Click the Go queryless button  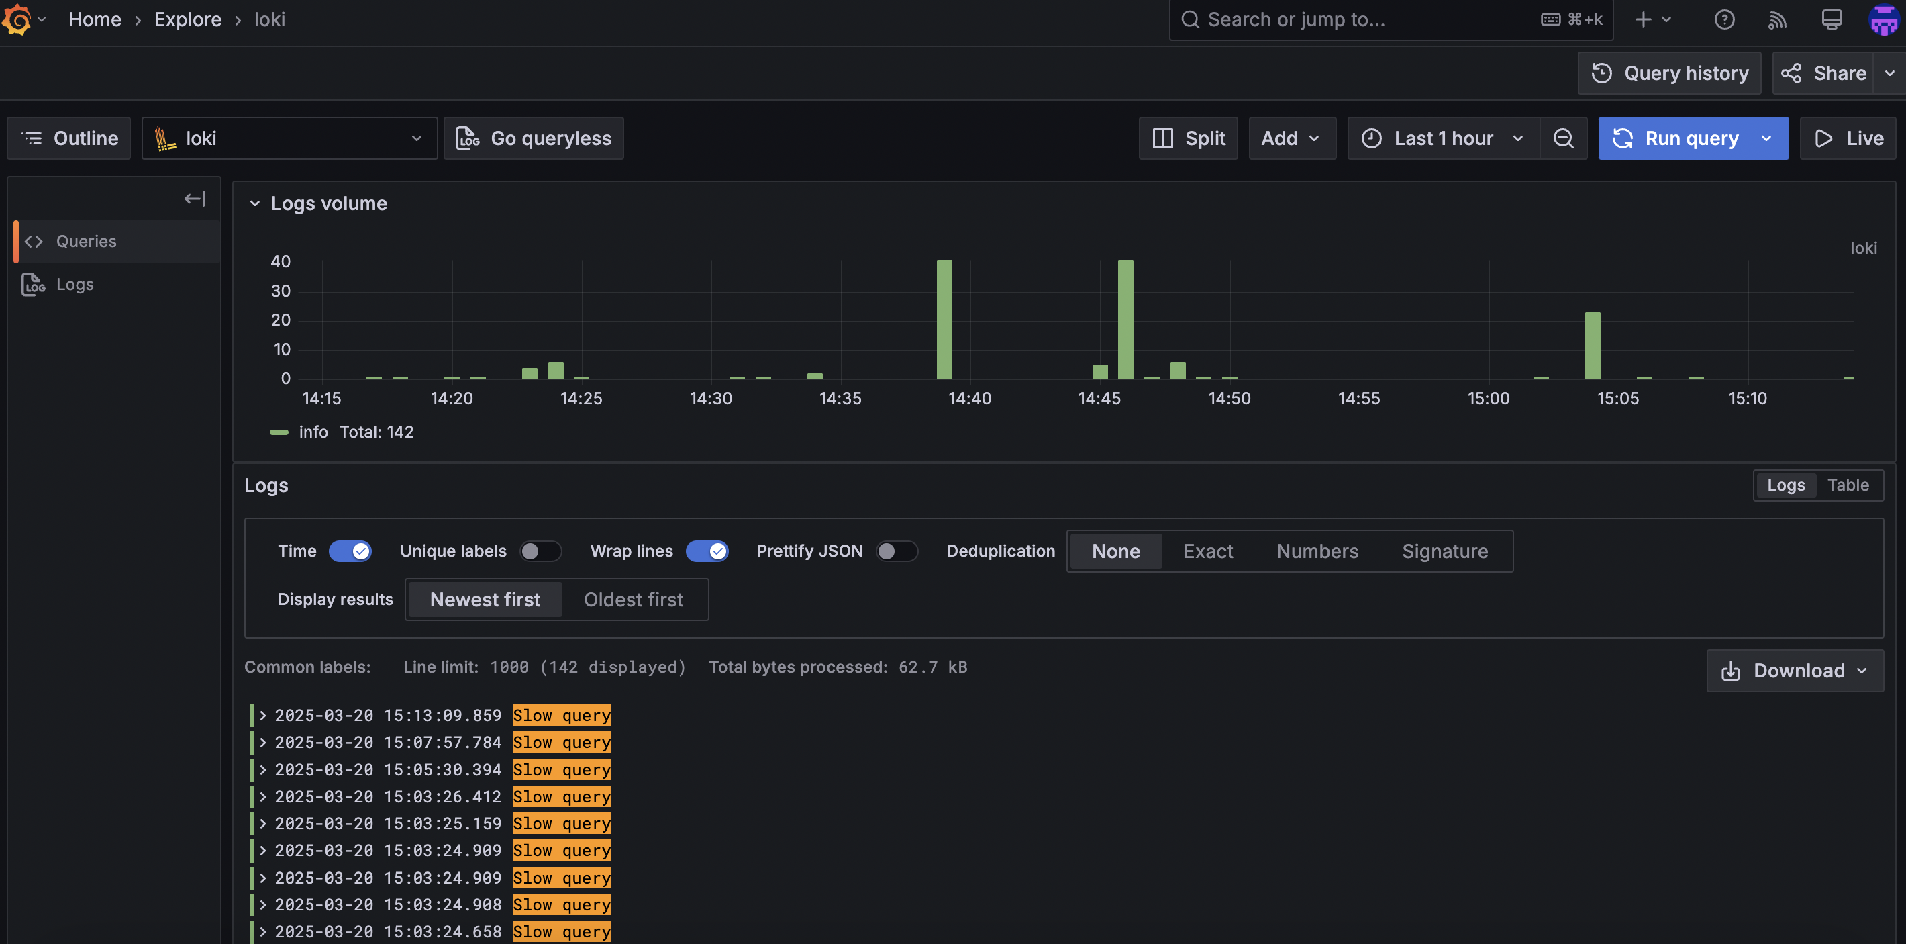tap(534, 138)
